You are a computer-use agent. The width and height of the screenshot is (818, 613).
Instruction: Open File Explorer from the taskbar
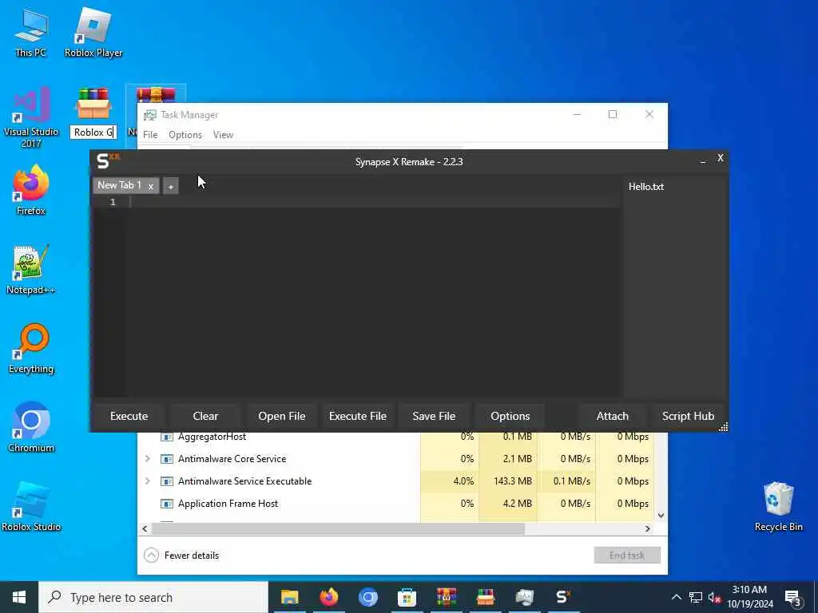point(289,597)
